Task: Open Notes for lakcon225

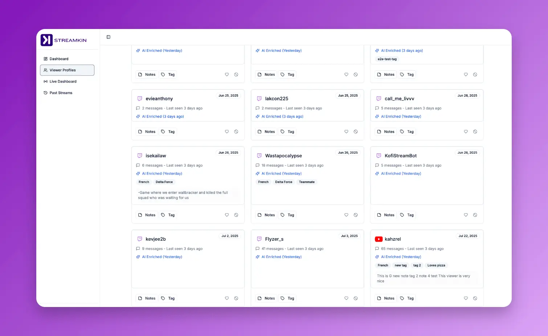Action: click(x=266, y=132)
